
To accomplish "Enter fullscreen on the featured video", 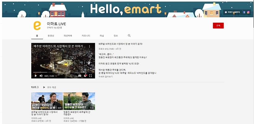I will [90, 76].
